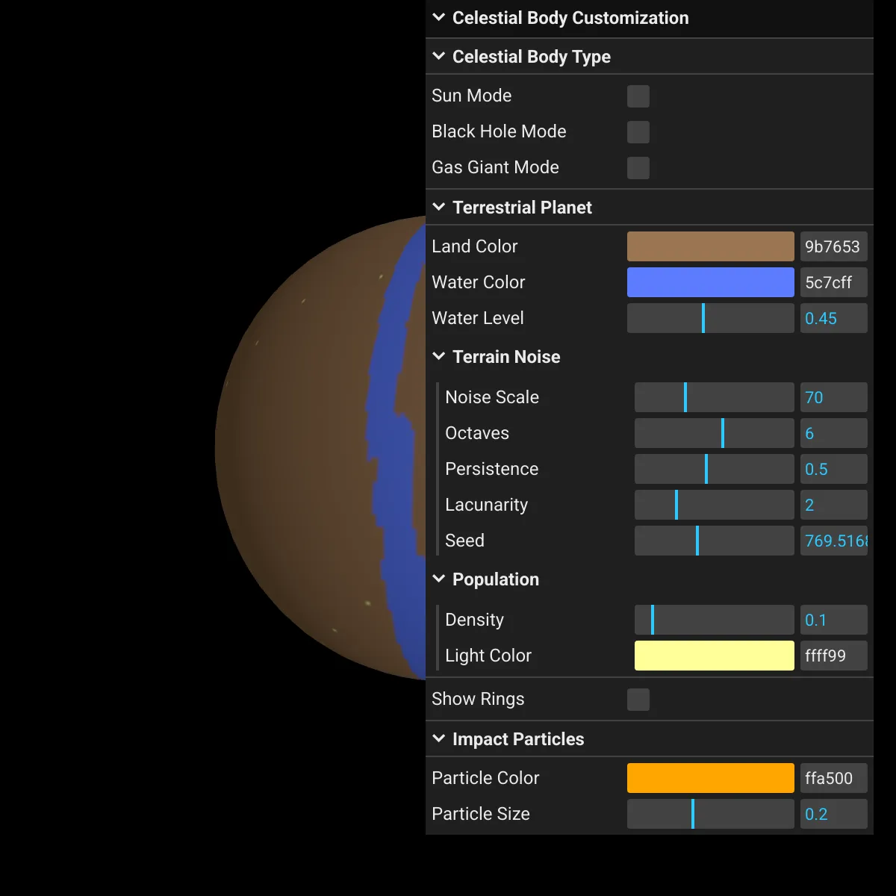Focus the Density value field 0.1

point(834,620)
